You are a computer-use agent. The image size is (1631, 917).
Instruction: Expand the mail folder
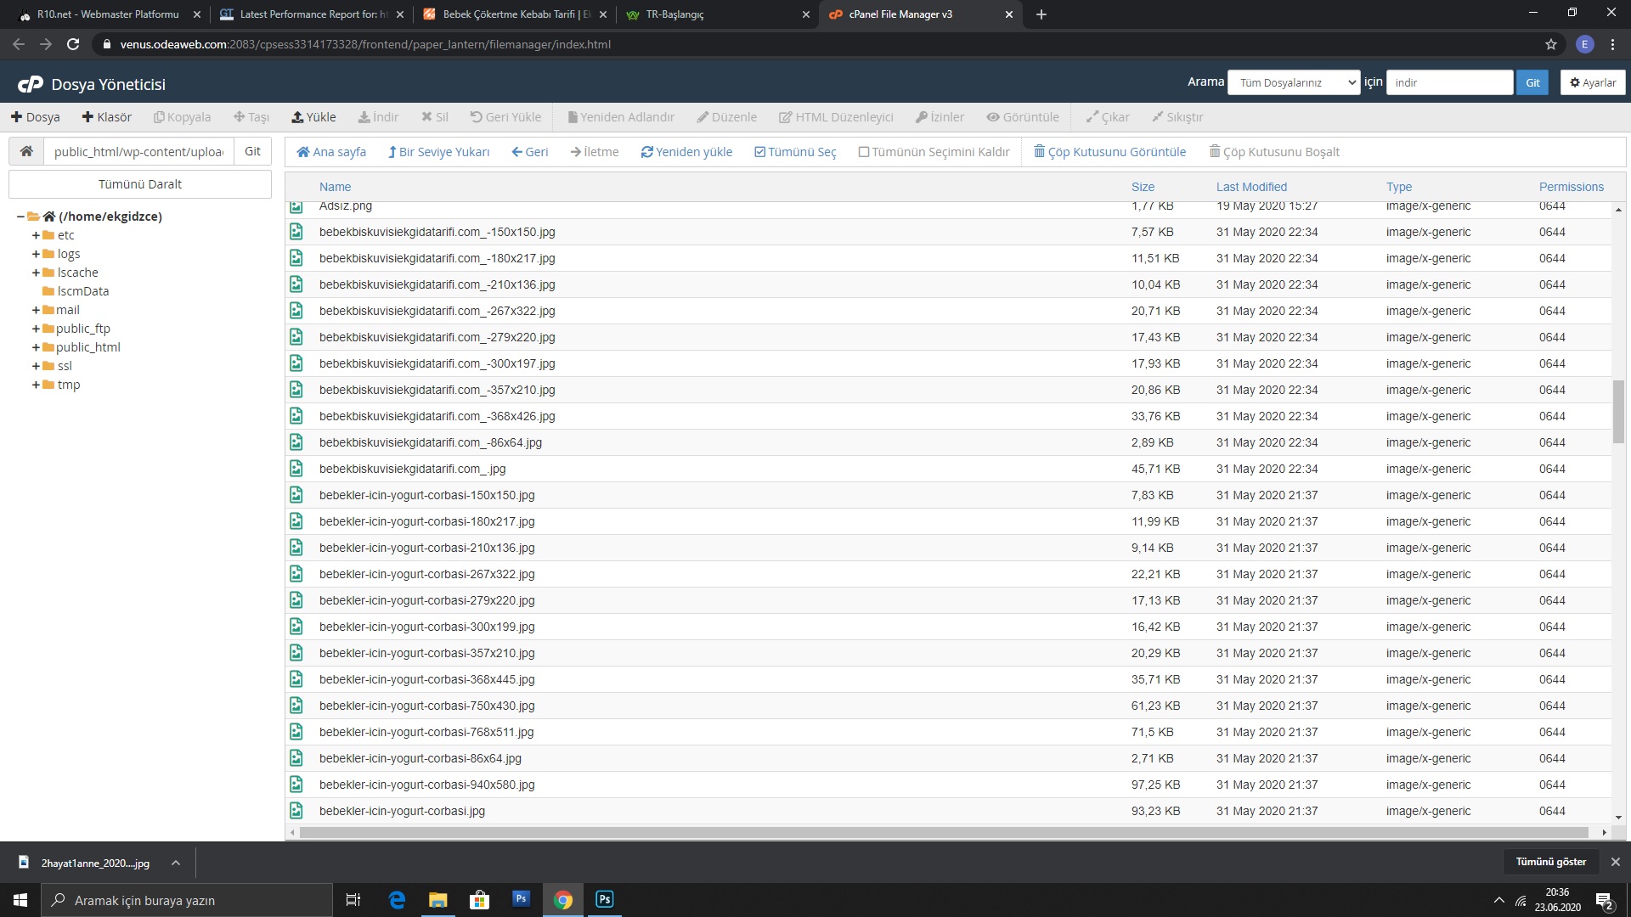36,310
